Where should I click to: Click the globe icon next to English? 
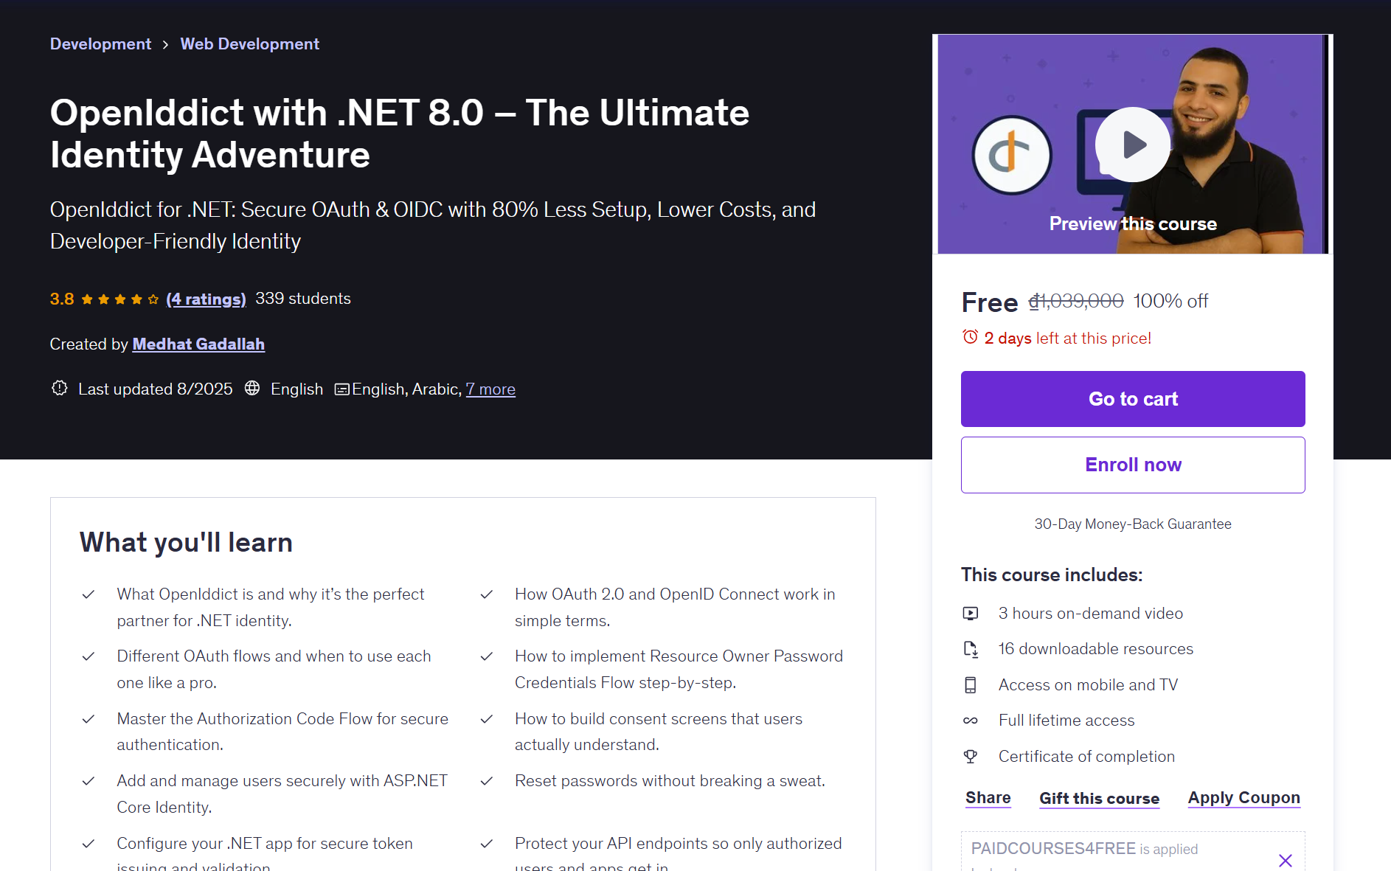pyautogui.click(x=252, y=389)
